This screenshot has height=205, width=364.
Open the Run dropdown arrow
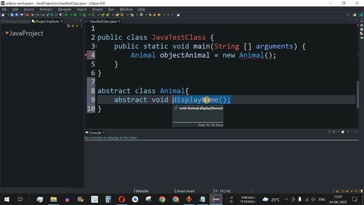(80, 15)
